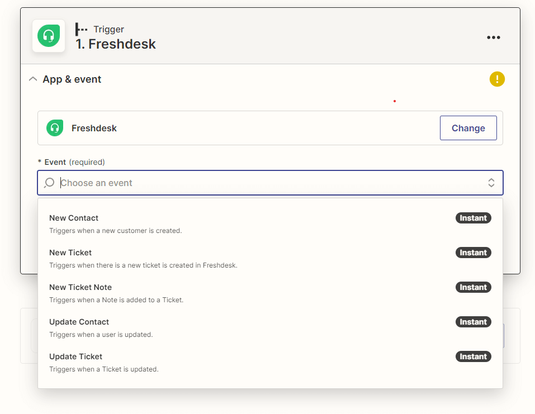Click the yellow warning status icon
535x414 pixels.
[x=497, y=79]
